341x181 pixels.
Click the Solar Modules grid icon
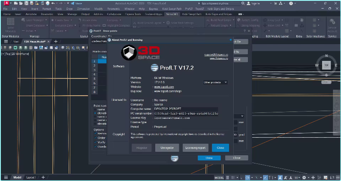tap(10, 22)
